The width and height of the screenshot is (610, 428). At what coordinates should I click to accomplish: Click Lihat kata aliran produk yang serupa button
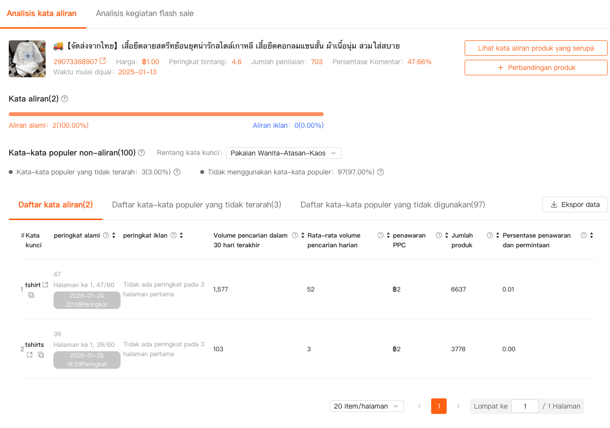point(536,48)
